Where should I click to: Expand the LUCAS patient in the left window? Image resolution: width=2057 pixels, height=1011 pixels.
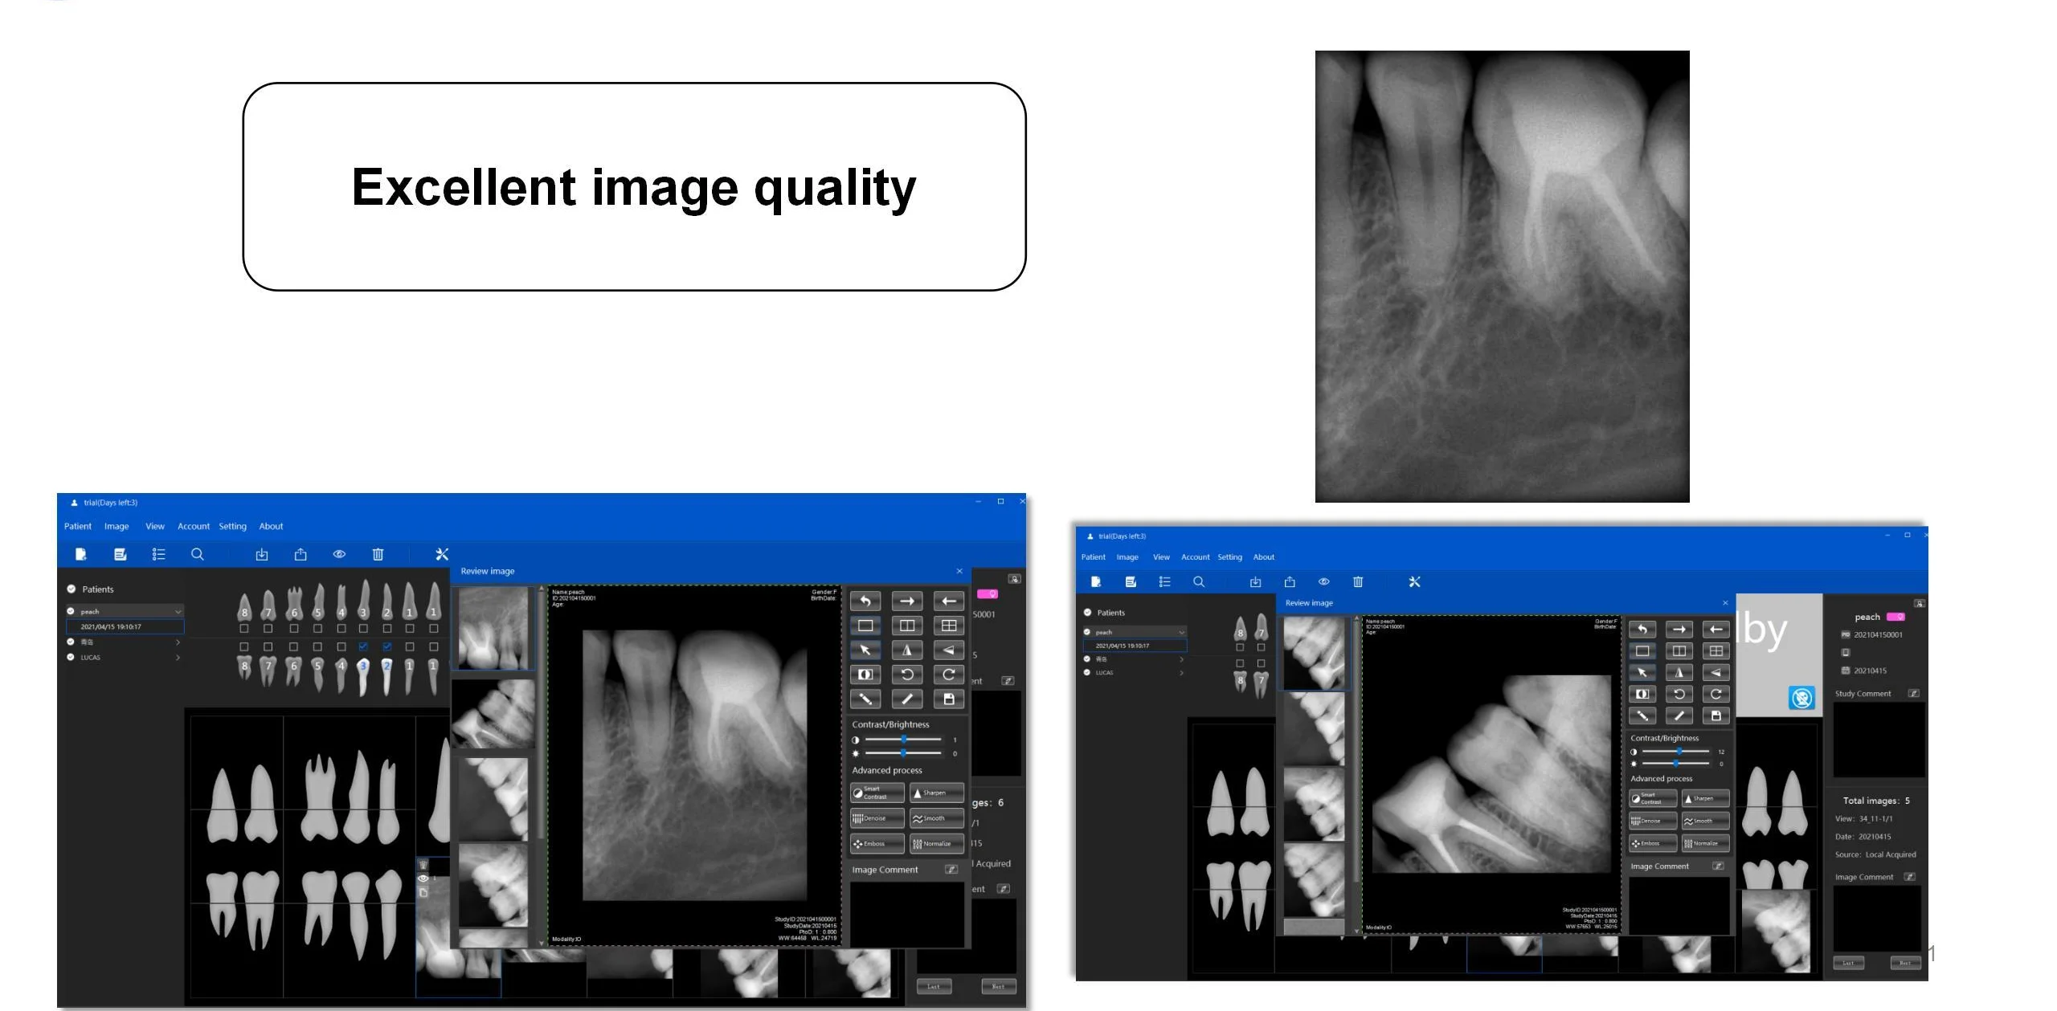click(x=178, y=658)
